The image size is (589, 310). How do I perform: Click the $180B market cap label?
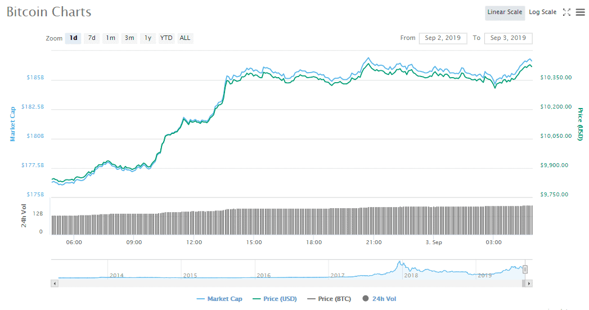pos(35,136)
